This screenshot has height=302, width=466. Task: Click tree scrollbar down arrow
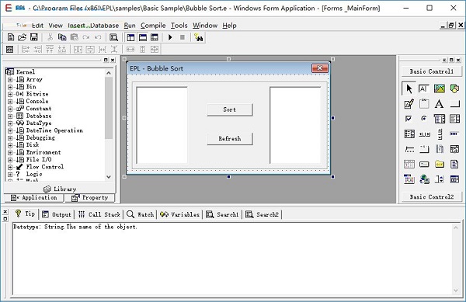[x=109, y=177]
